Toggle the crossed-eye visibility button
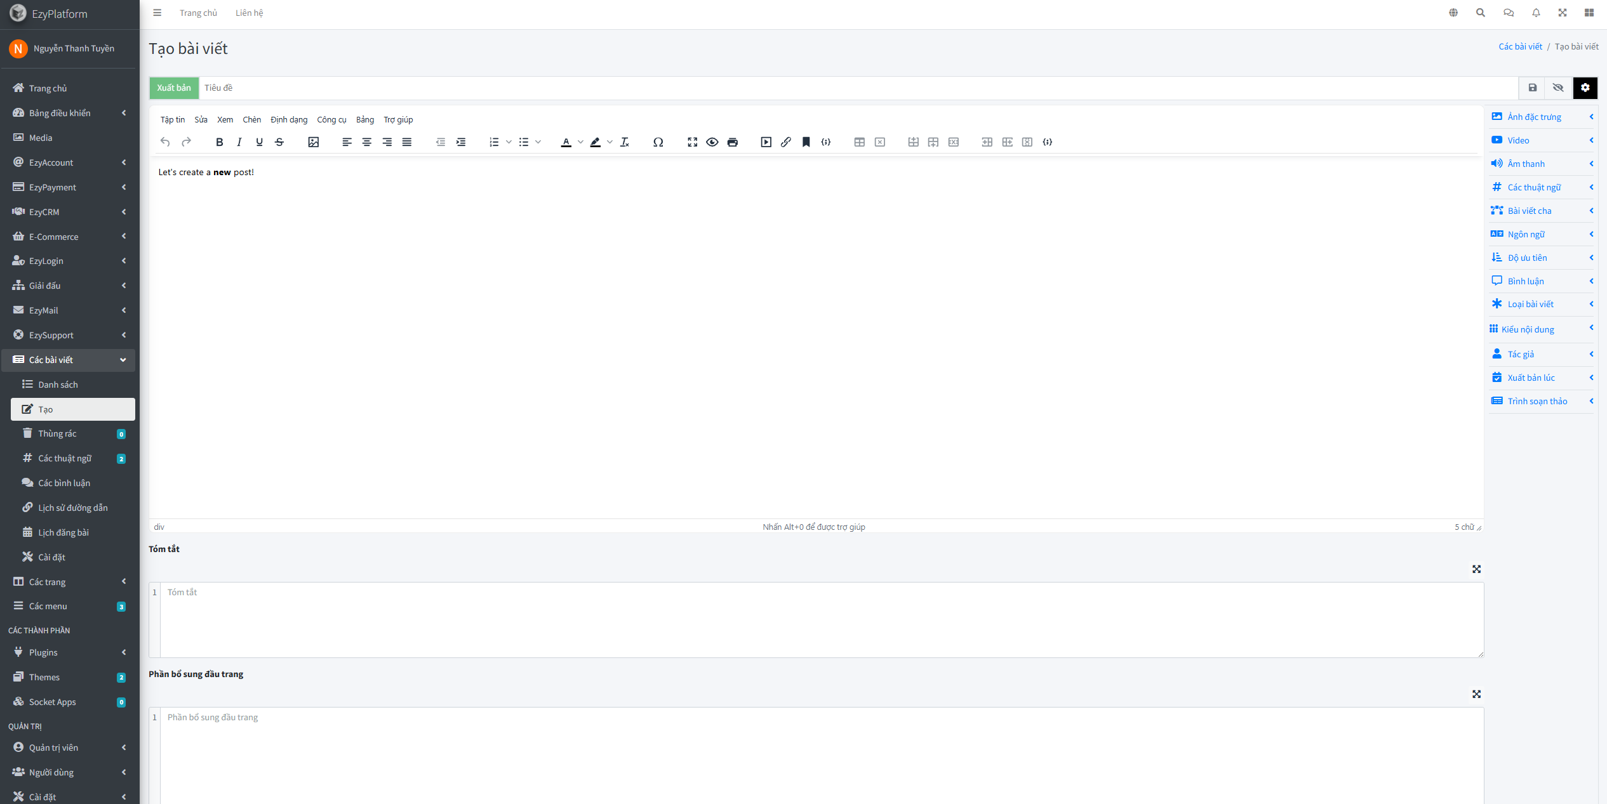This screenshot has height=804, width=1607. (1558, 88)
